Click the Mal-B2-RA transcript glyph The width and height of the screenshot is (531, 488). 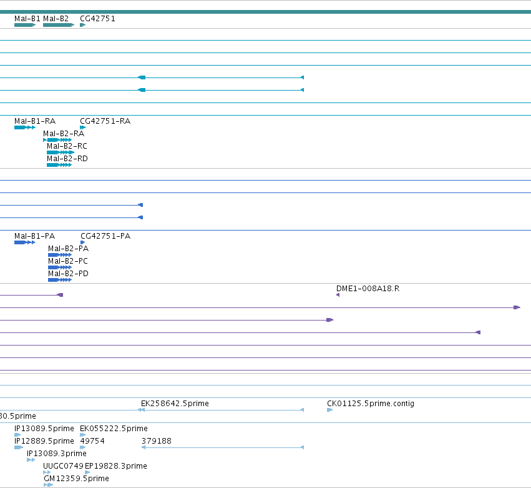(57, 140)
